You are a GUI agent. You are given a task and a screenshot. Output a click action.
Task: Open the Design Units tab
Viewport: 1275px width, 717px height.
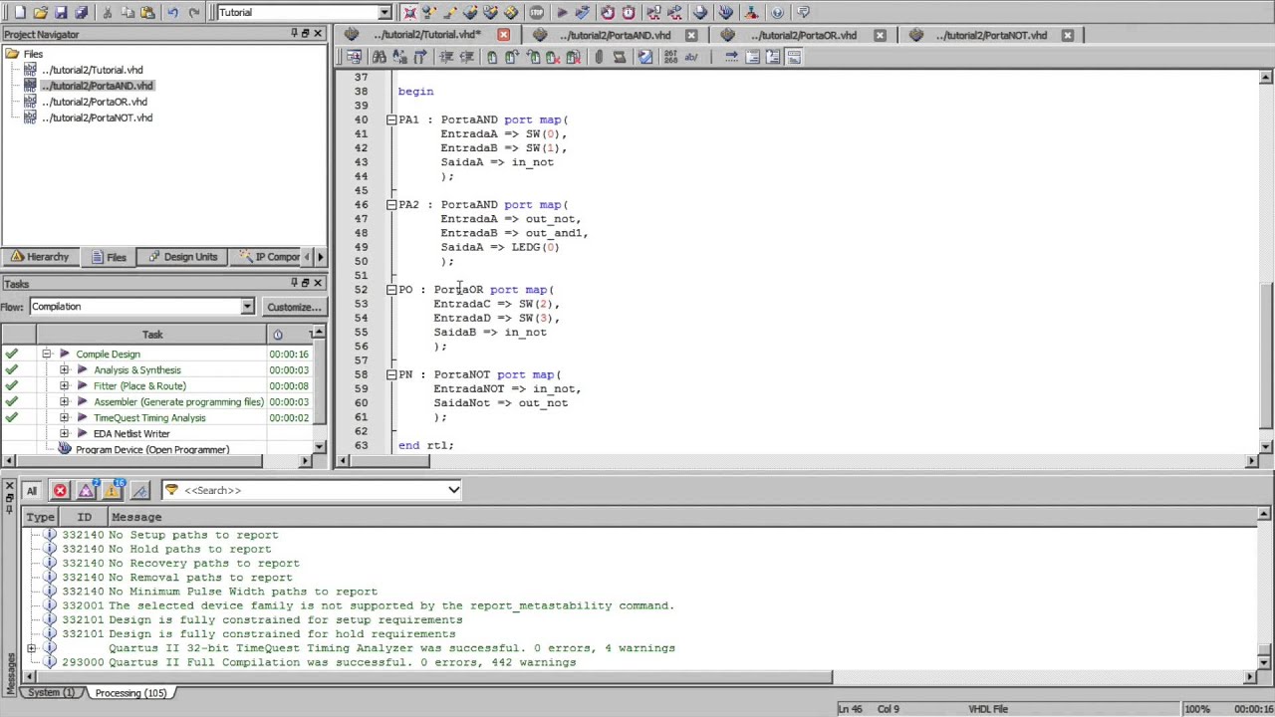[181, 257]
